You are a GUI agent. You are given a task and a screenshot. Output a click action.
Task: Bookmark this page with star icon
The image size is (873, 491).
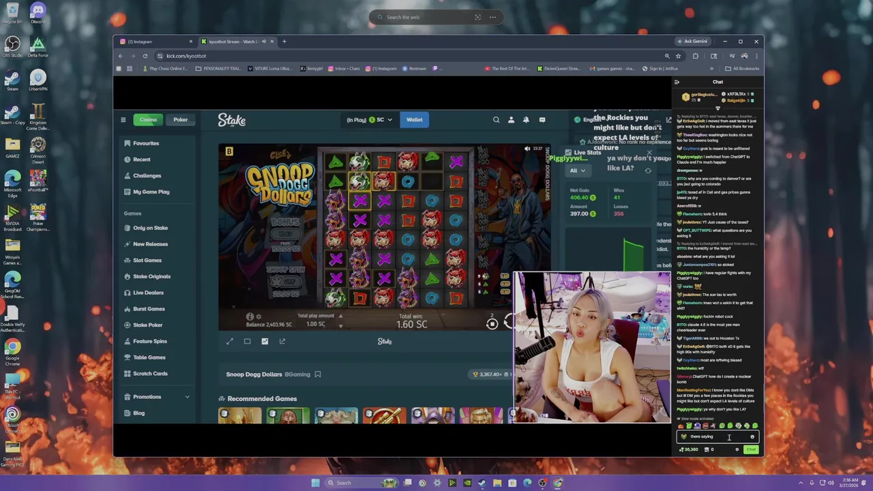pyautogui.click(x=678, y=56)
